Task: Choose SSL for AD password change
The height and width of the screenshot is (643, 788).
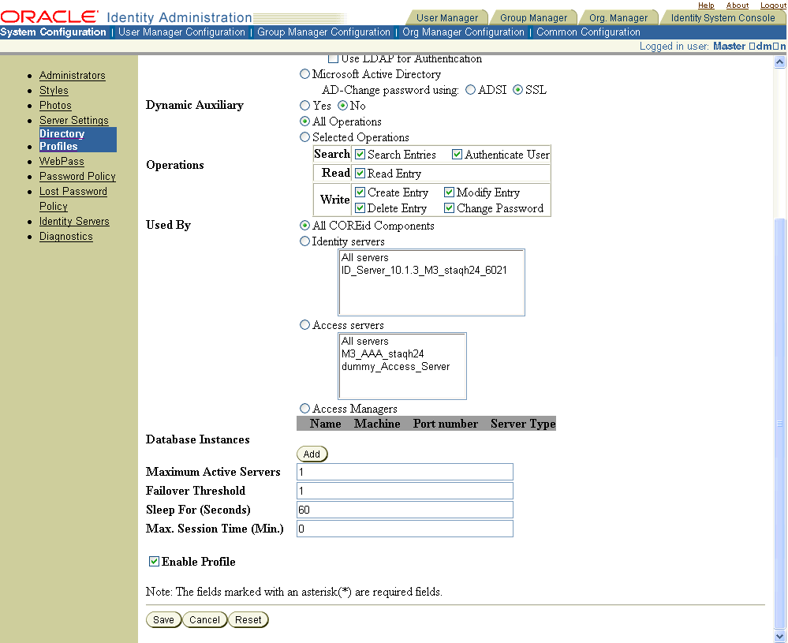Action: tap(517, 89)
